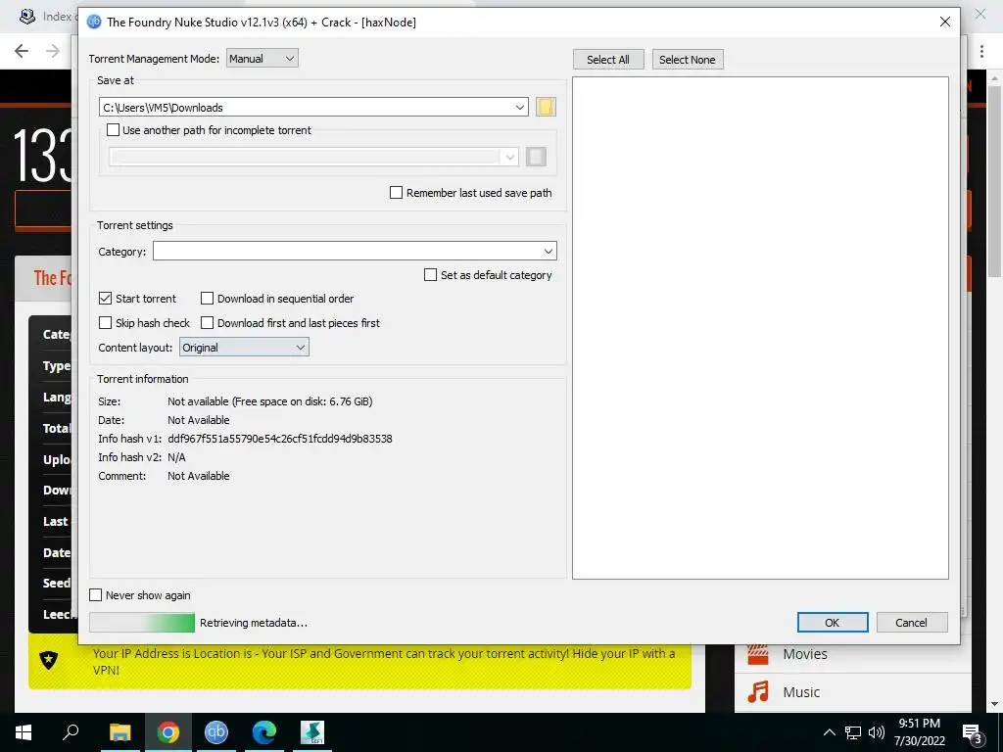
Task: Browse for save folder with yellow folder icon
Action: (546, 107)
